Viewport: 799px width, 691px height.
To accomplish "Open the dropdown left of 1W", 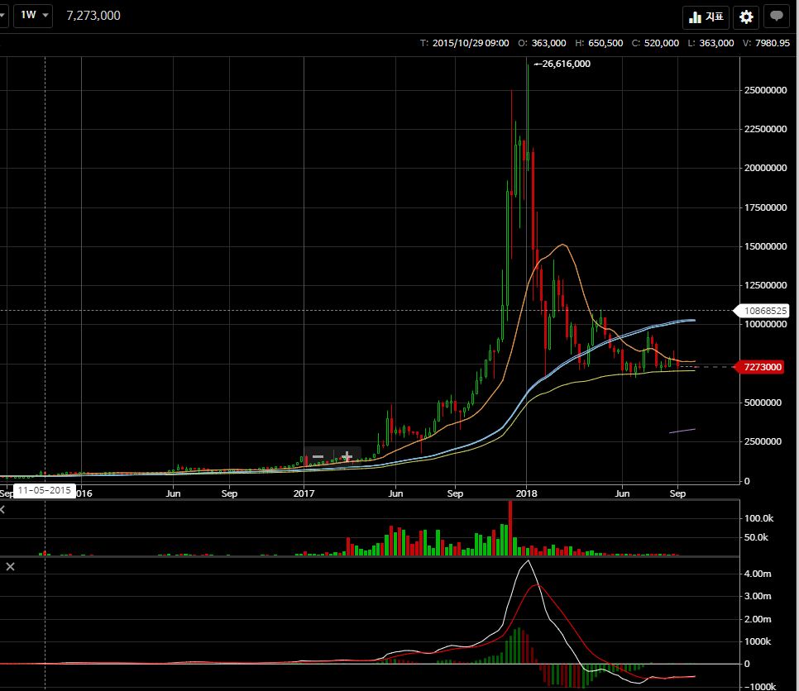I will [x=3, y=15].
